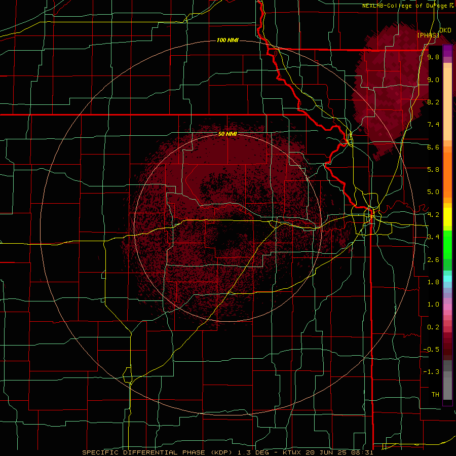Click the 'SPECIFIC DIFFERENTIAL PHASE (KDP)' caption

point(158,452)
